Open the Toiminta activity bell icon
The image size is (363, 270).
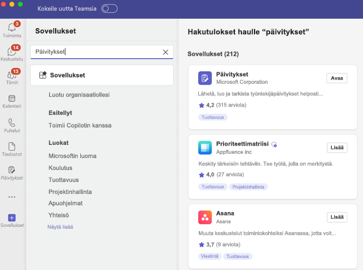click(12, 28)
